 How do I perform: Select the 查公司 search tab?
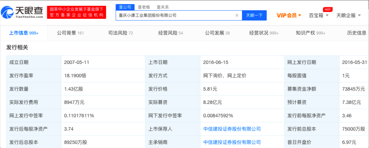(125, 7)
